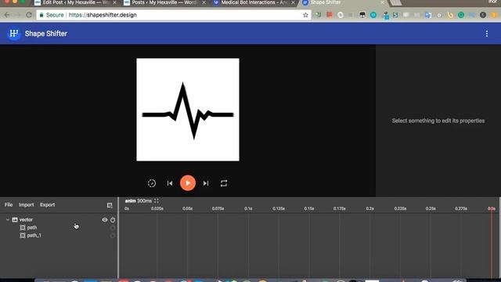Click the Shape Shifter logo icon
Image resolution: width=501 pixels, height=282 pixels.
(x=14, y=34)
